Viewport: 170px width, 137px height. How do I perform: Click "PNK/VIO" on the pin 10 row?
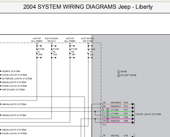pos(115,117)
